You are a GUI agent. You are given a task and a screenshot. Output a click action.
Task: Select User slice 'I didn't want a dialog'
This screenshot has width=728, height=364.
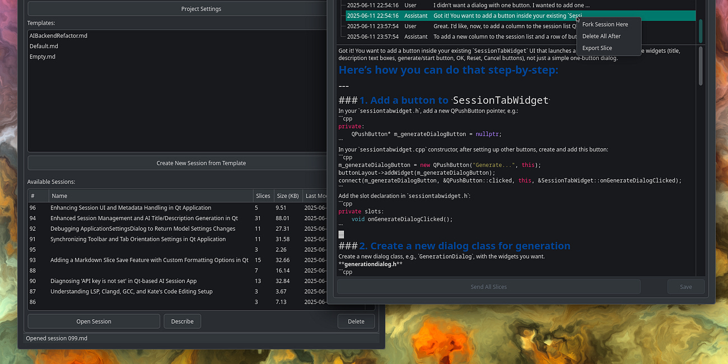pos(520,5)
